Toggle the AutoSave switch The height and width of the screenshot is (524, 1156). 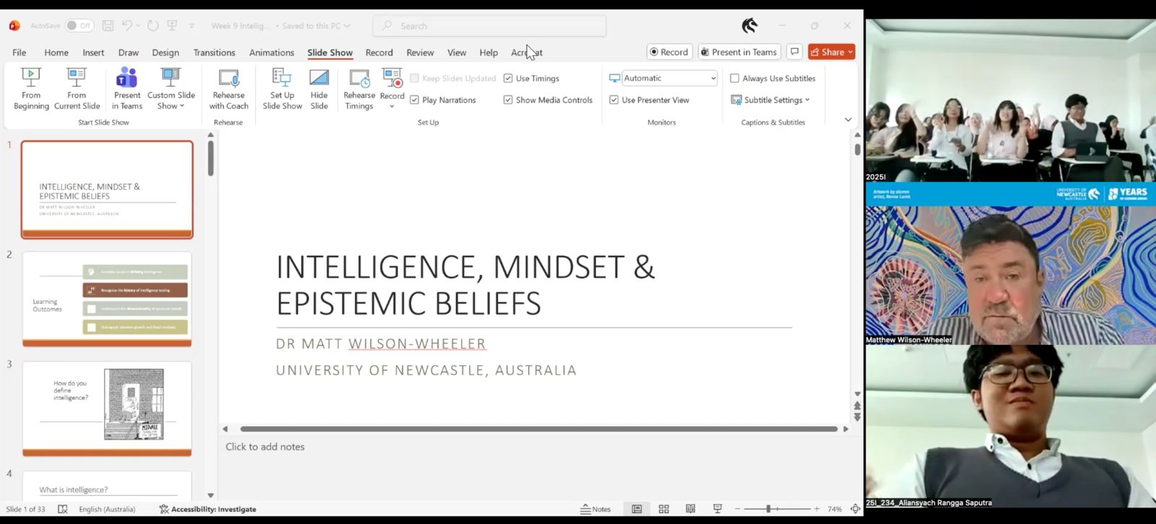pyautogui.click(x=79, y=26)
